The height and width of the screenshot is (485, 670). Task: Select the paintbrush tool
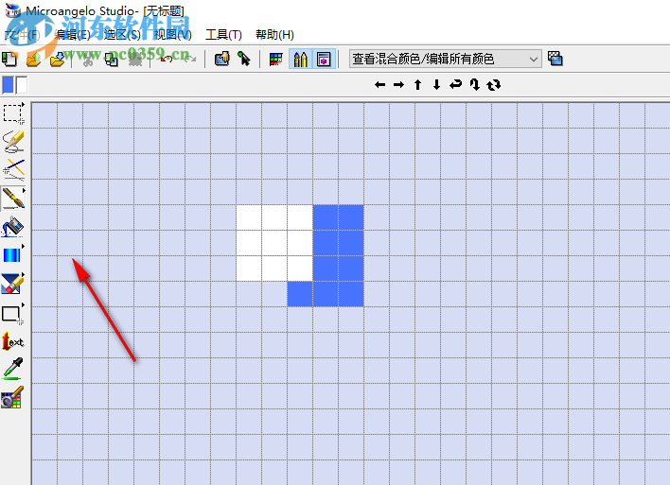13,199
